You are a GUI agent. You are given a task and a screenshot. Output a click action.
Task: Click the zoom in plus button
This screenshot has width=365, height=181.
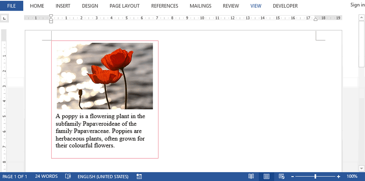pos(338,177)
